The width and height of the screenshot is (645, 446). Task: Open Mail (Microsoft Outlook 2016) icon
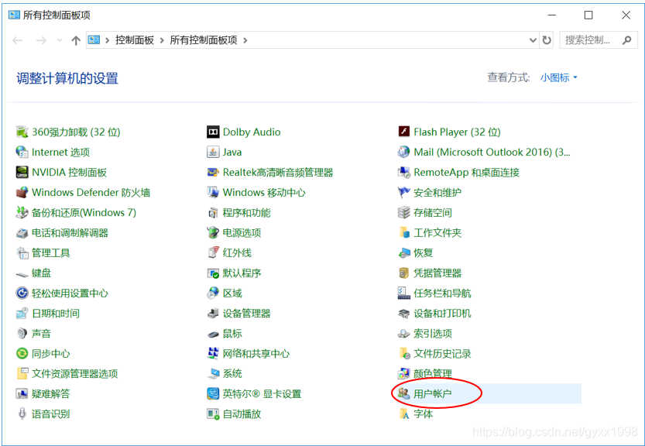click(404, 153)
